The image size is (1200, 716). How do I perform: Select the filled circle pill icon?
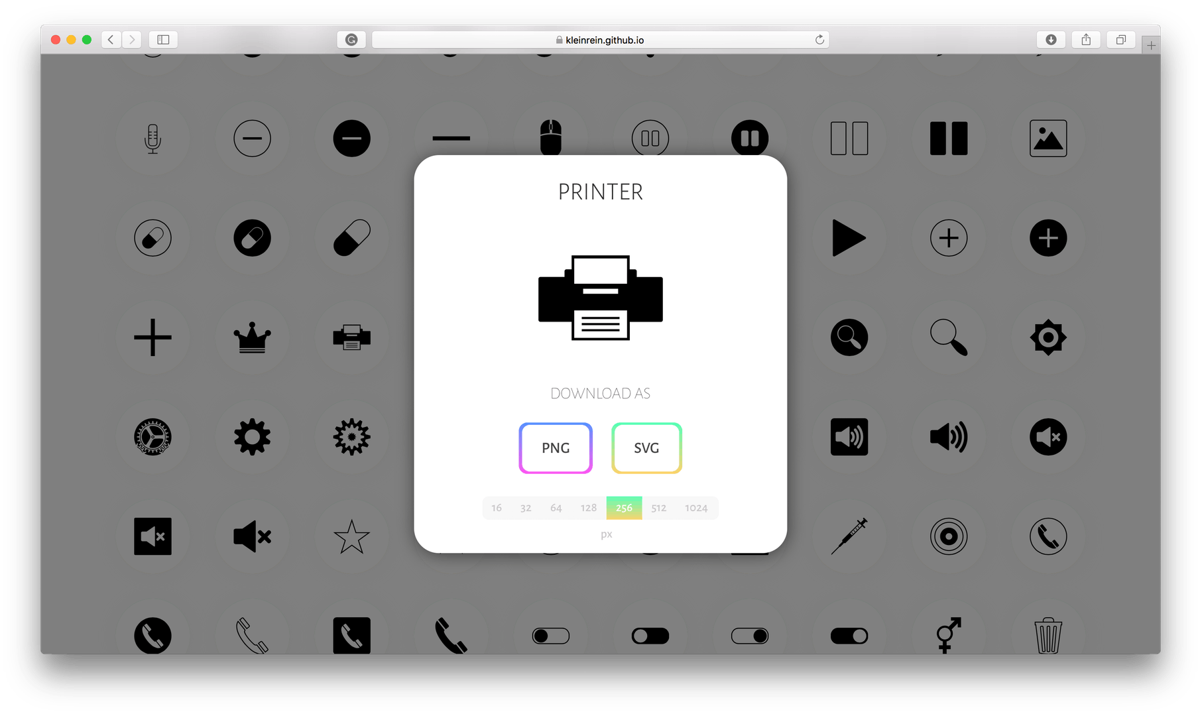[253, 238]
